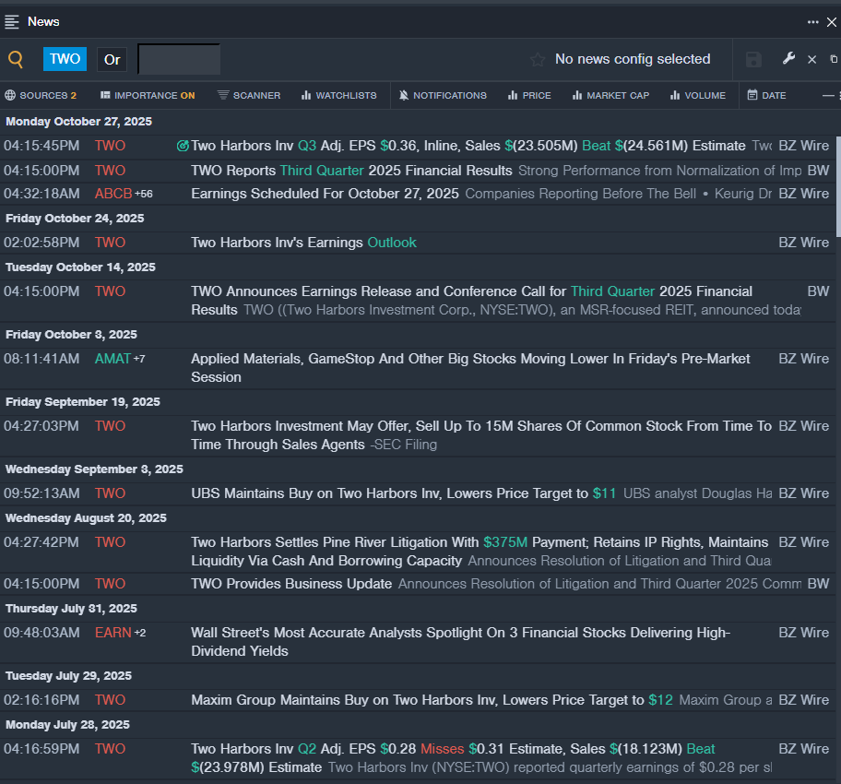Click the star favorite config icon
This screenshot has height=784, width=841.
[x=538, y=60]
